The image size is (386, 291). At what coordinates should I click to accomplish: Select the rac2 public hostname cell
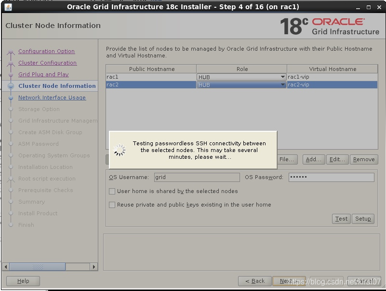(151, 84)
